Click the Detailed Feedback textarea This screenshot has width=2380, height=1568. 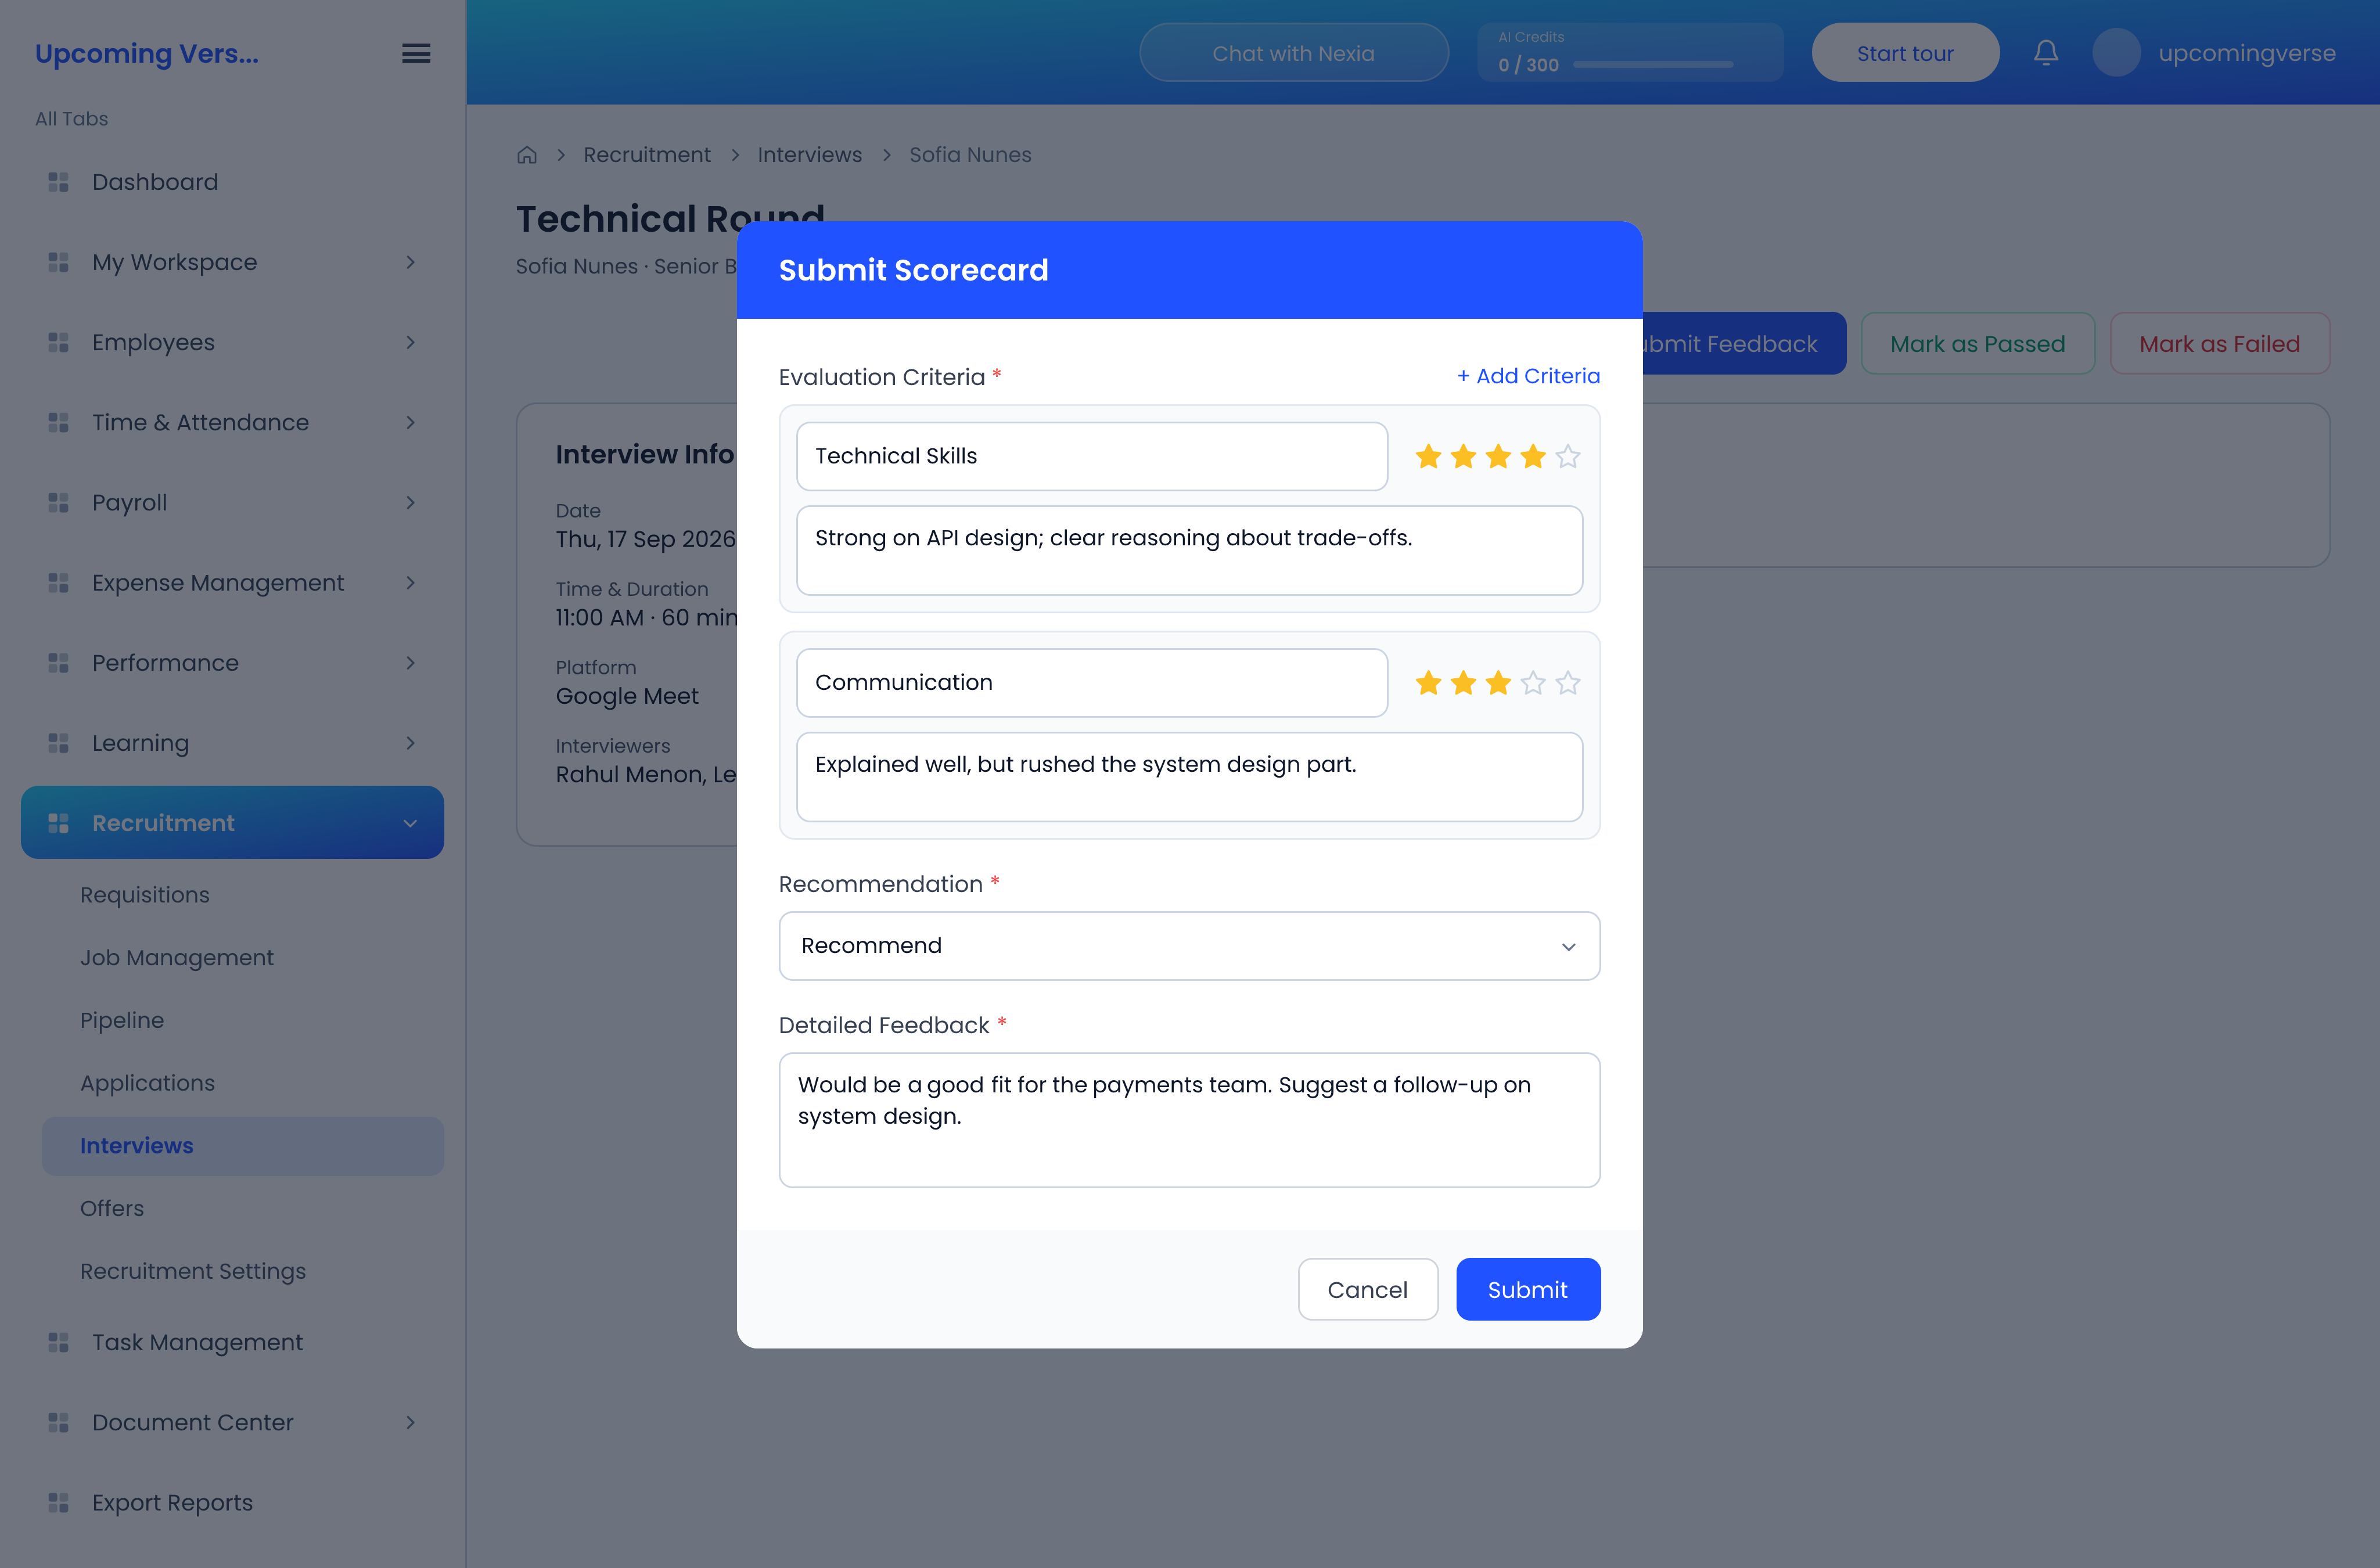click(1189, 1120)
